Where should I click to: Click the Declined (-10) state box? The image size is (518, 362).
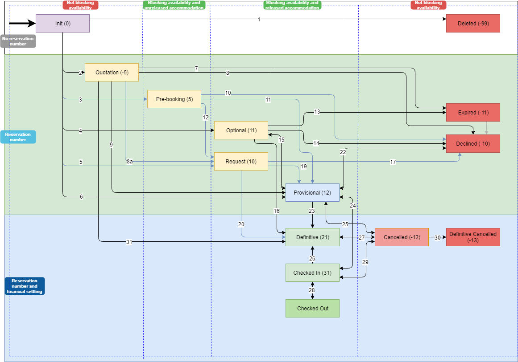[473, 143]
